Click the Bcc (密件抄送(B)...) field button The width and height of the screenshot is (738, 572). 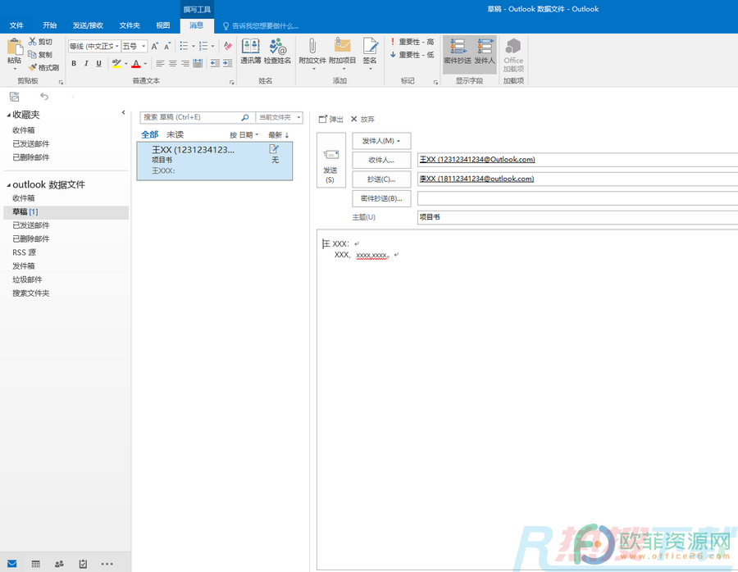[381, 198]
